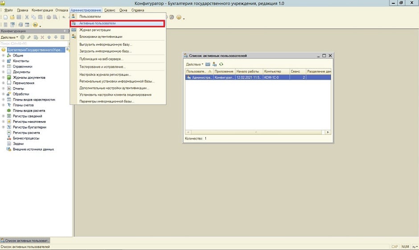The height and width of the screenshot is (250, 419).
Task: Expand the Справочники tree node
Action: (x=4, y=66)
